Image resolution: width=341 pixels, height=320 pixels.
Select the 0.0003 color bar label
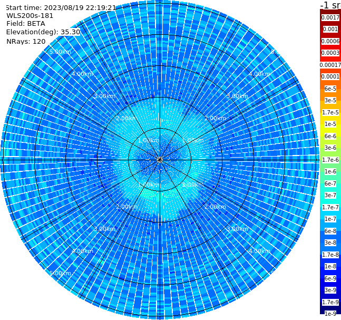tap(330, 53)
